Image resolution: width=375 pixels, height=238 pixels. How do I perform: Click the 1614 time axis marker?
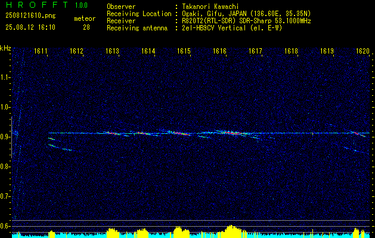pyautogui.click(x=148, y=51)
